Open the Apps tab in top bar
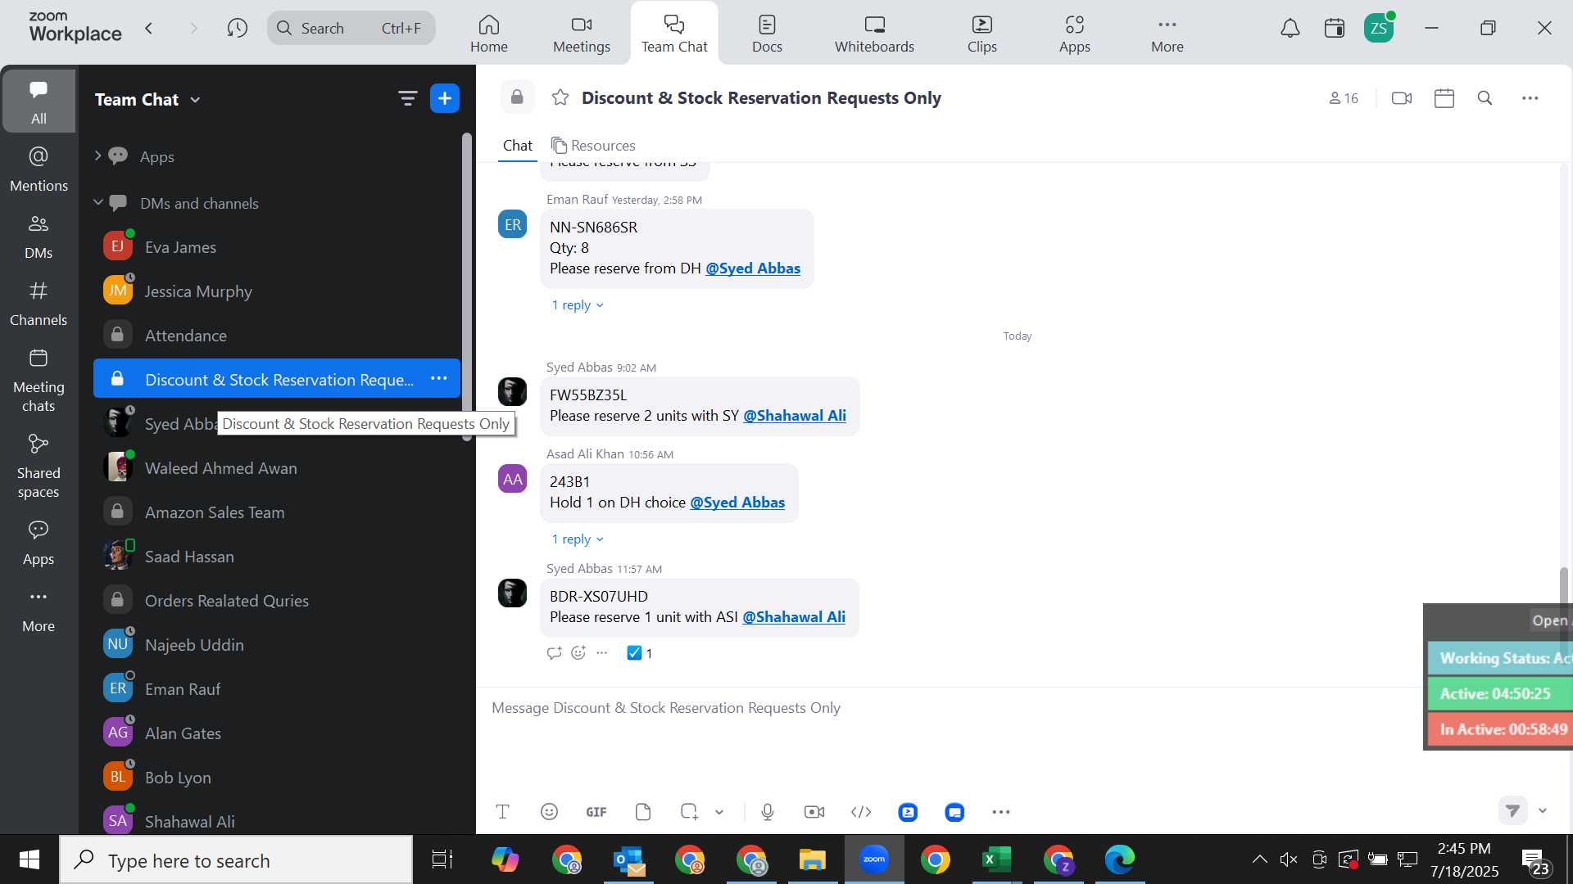Viewport: 1573px width, 884px height. (x=1074, y=34)
